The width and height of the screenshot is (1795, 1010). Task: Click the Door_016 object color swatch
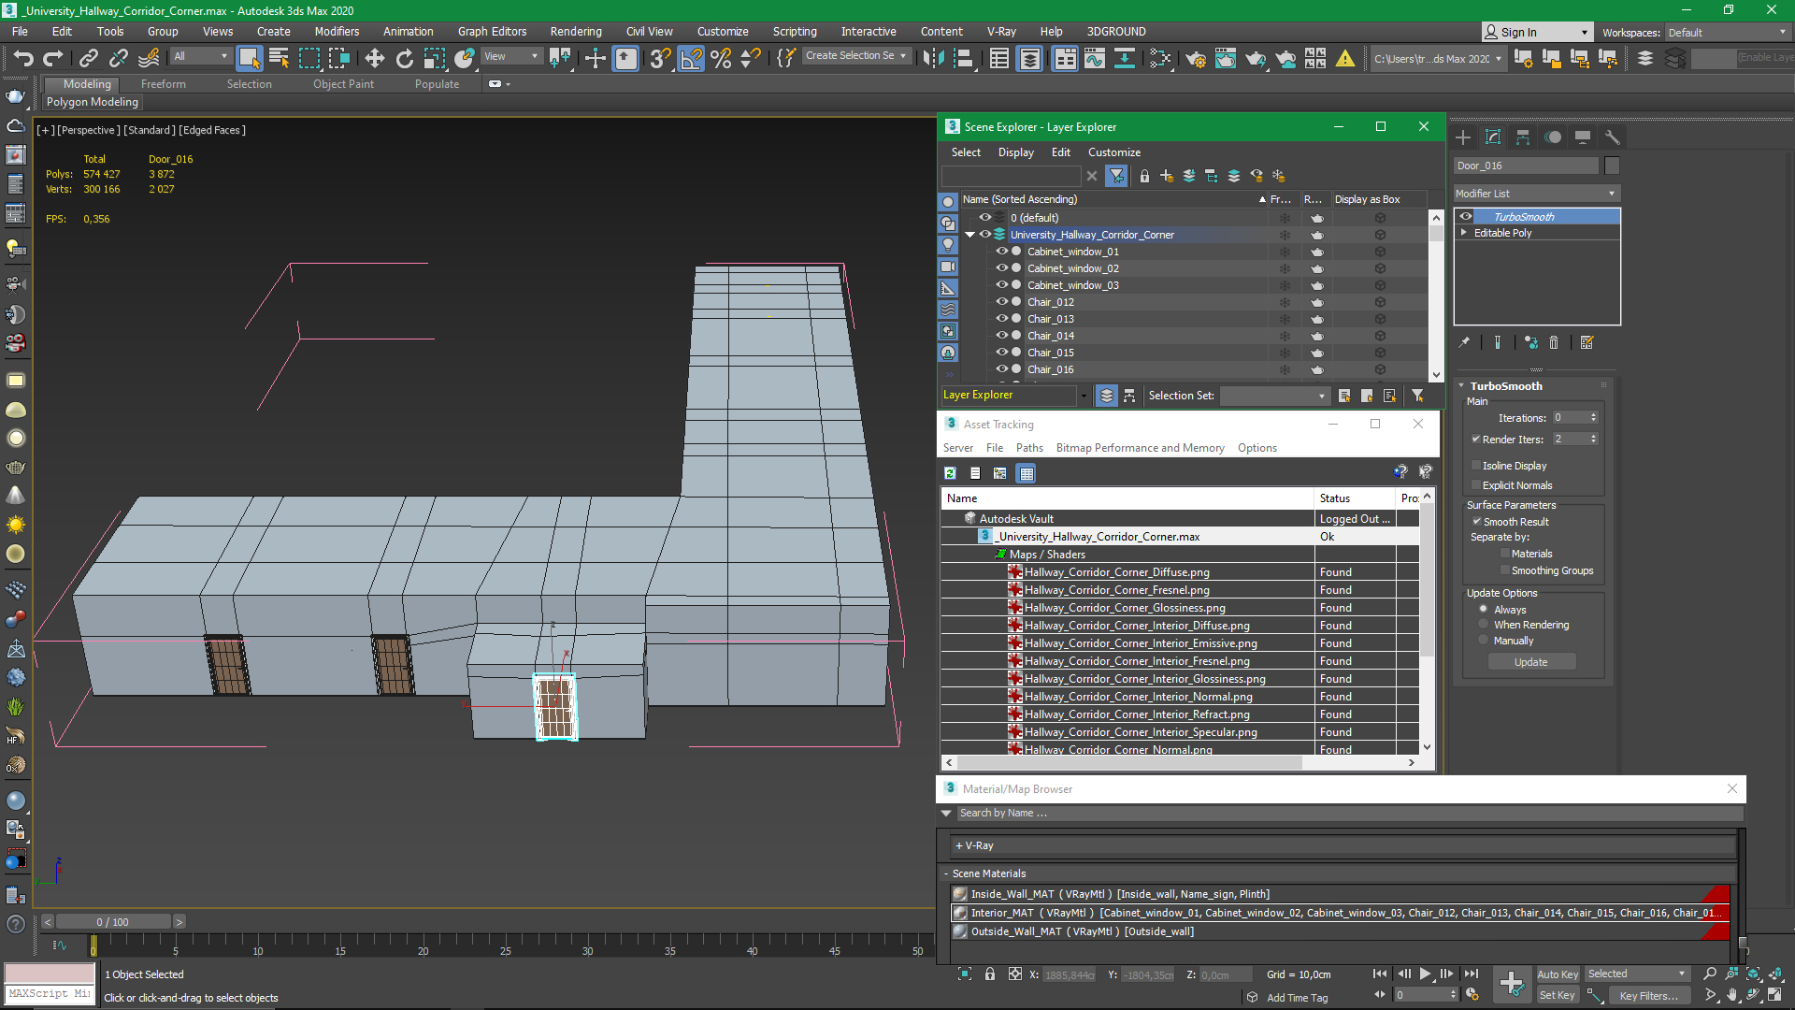pyautogui.click(x=1612, y=166)
